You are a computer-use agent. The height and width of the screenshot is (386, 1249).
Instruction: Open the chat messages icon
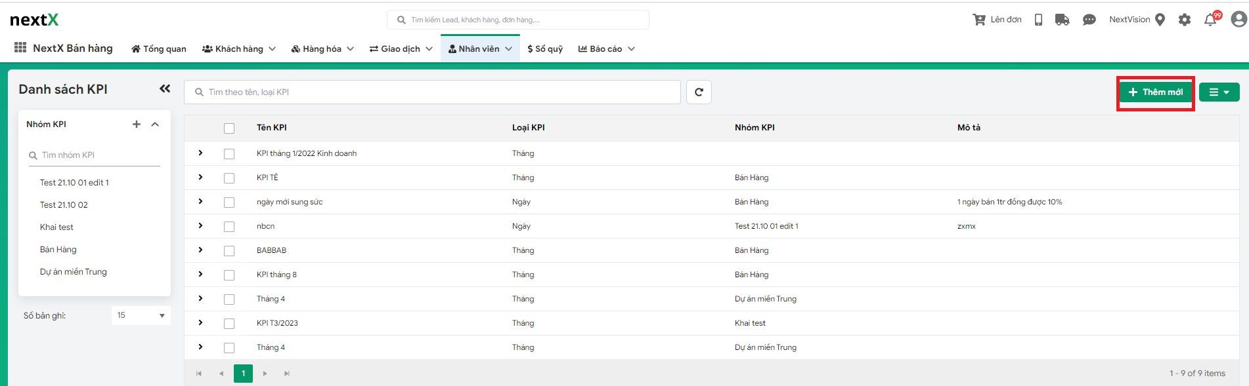(1089, 20)
